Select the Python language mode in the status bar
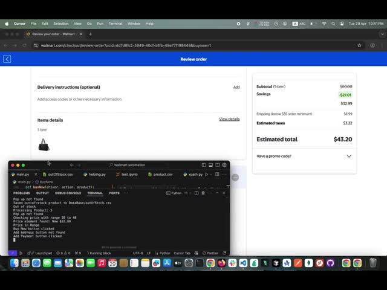Screen dimensions: 387x290 pos(163,253)
